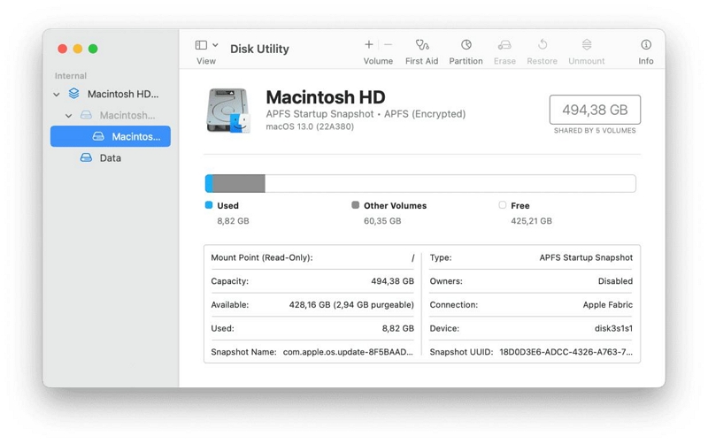Click Device value 'disk3s1s1'
The width and height of the screenshot is (708, 444).
613,328
